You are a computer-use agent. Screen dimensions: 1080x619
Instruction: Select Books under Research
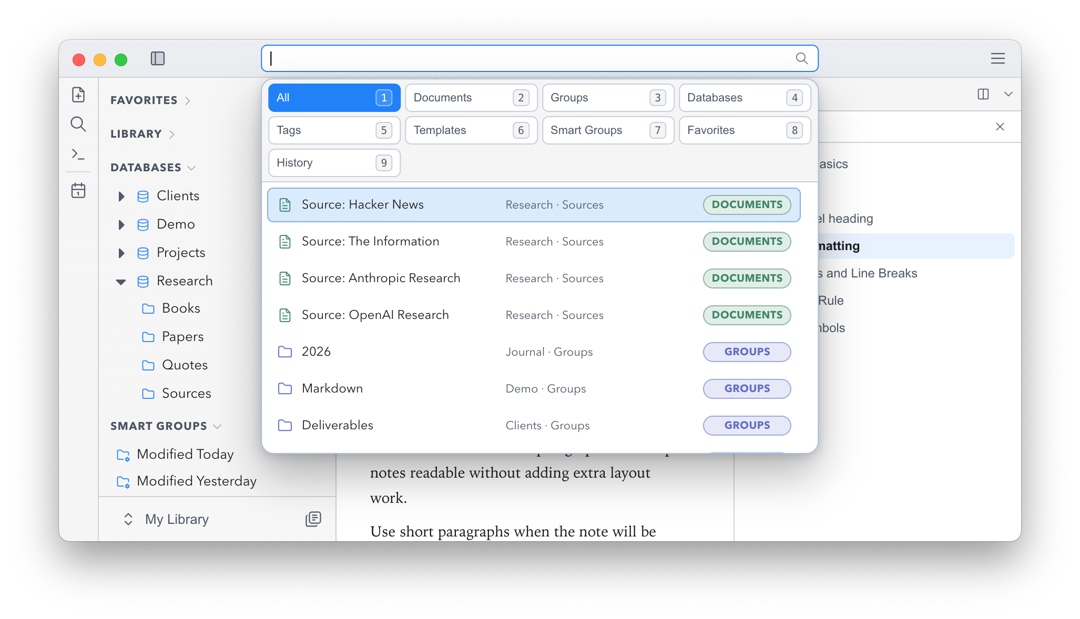[x=181, y=308]
